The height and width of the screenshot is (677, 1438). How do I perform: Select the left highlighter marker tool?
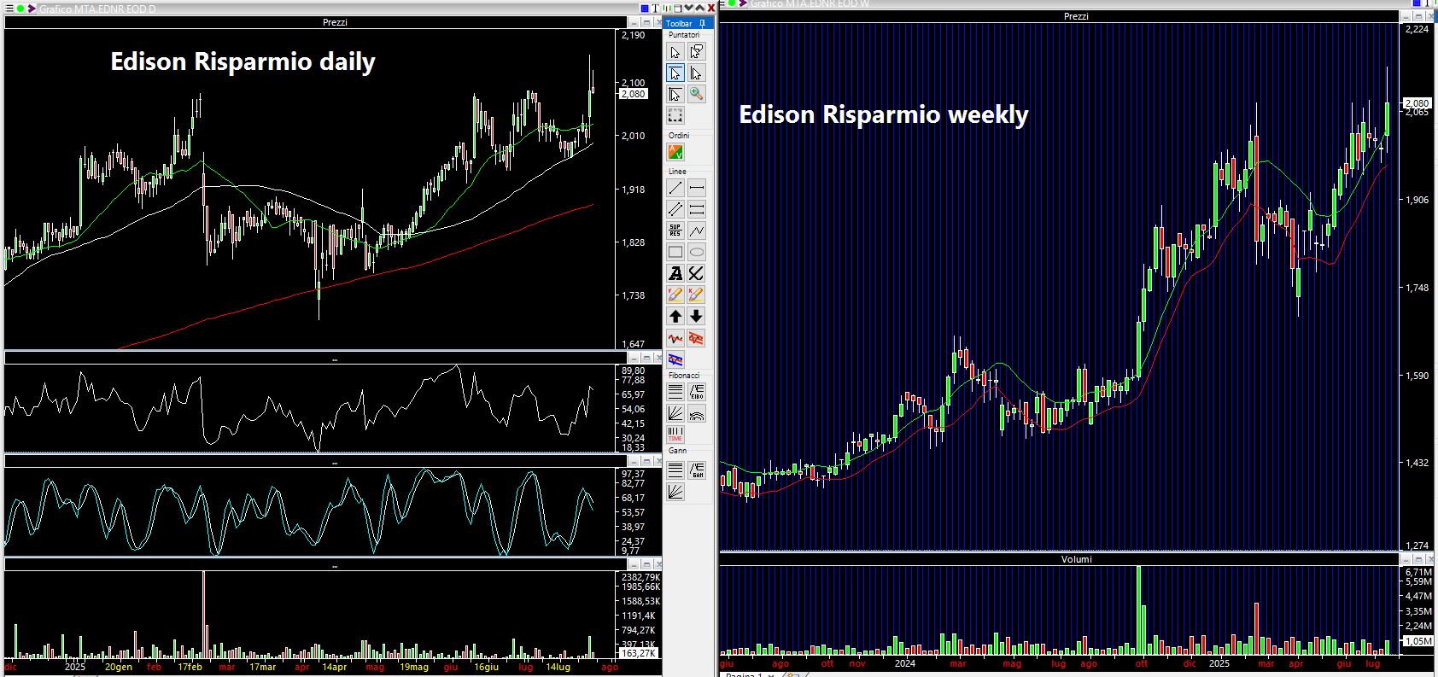pos(675,295)
